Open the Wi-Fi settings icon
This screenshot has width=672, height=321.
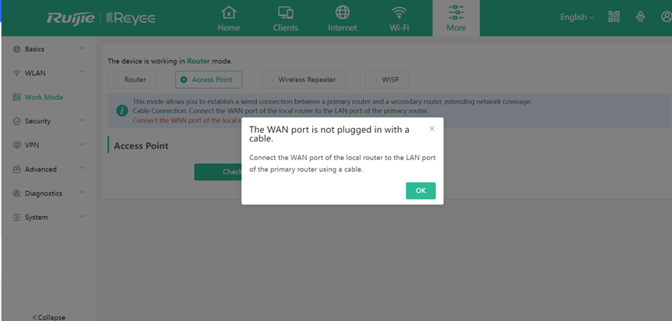pyautogui.click(x=399, y=12)
